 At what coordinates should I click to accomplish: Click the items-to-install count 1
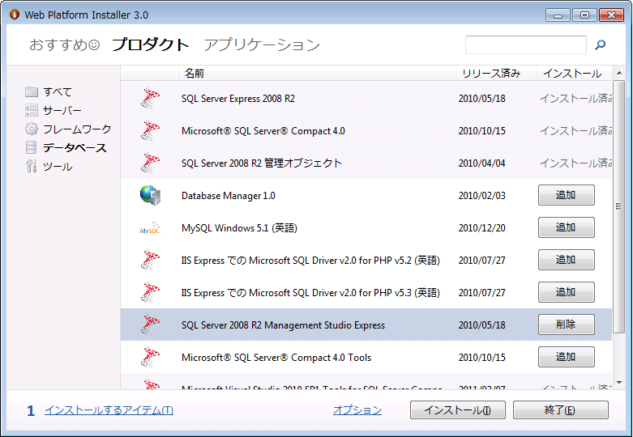click(31, 411)
